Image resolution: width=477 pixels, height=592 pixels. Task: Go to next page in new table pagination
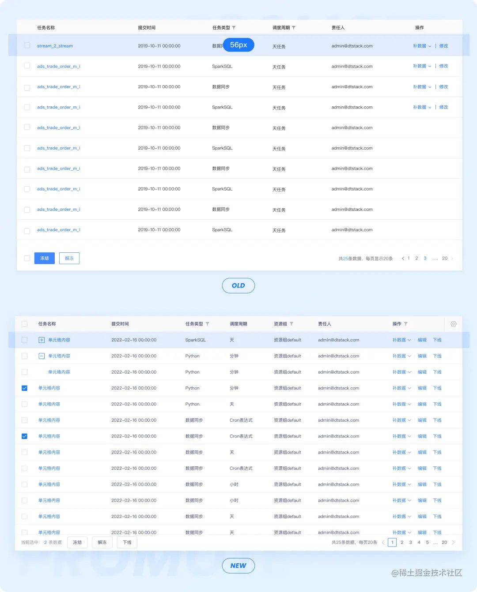click(x=453, y=543)
